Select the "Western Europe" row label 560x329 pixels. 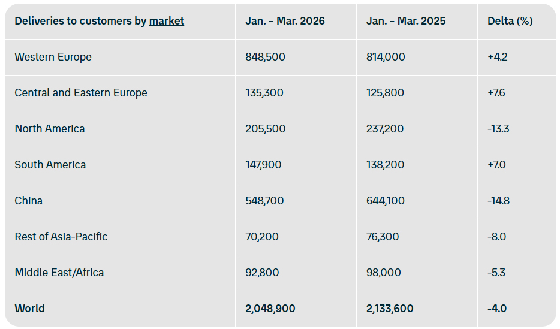click(53, 57)
